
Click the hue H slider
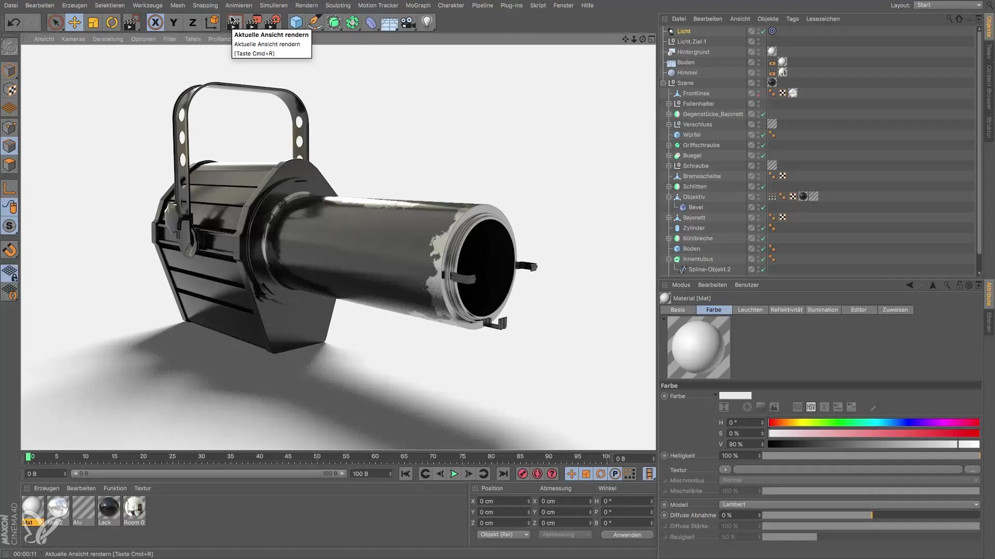pyautogui.click(x=874, y=422)
